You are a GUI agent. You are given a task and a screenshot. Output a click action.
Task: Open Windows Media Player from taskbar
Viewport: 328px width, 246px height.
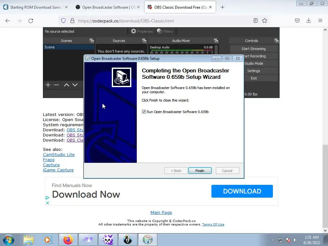(x=48, y=240)
